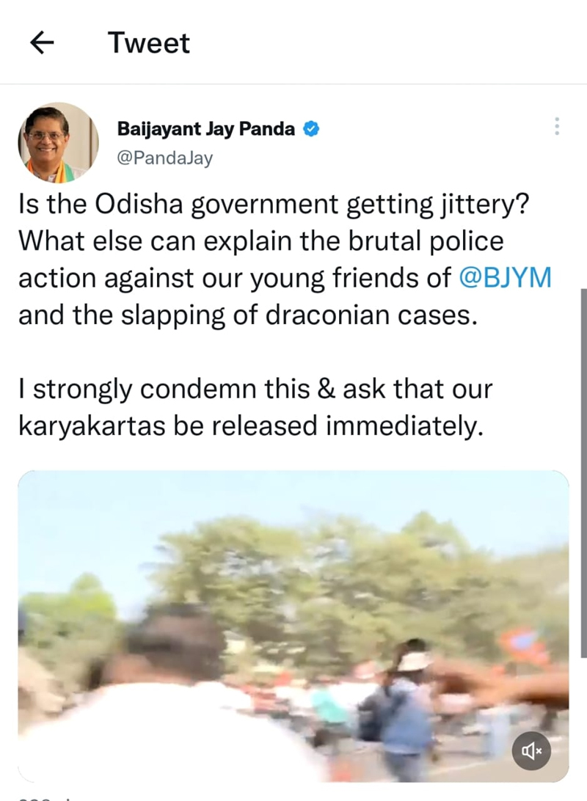This screenshot has height=801, width=587.
Task: Click the blue verified badge
Action: point(312,129)
